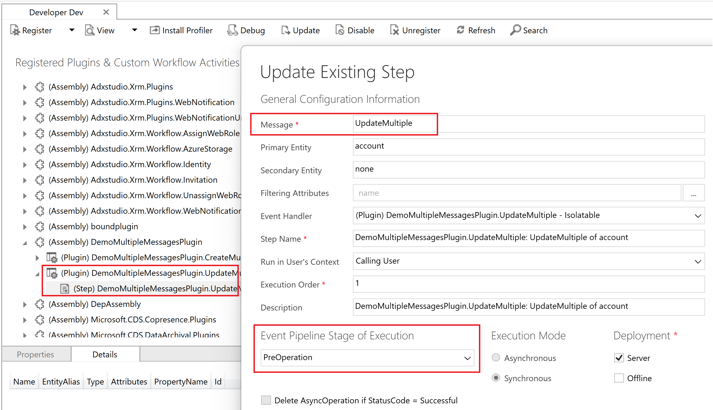Click the Disable step icon
The height and width of the screenshot is (410, 713).
tap(340, 30)
